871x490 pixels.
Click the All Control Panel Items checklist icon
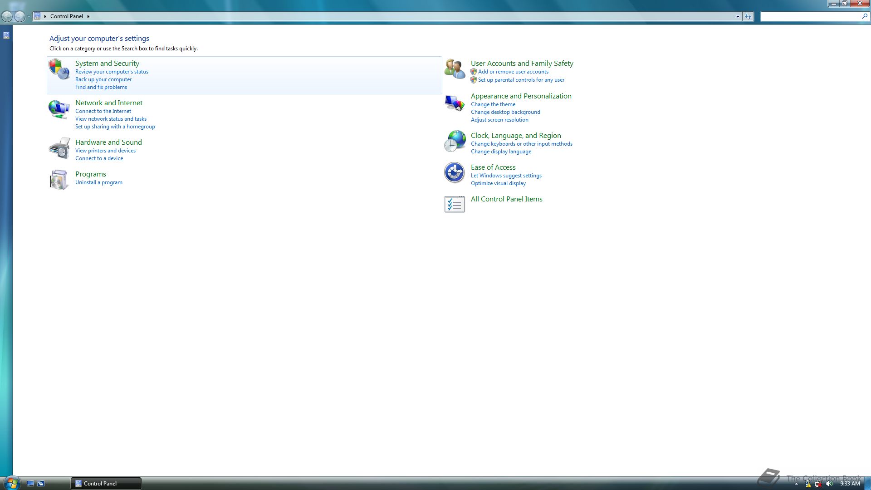(455, 205)
